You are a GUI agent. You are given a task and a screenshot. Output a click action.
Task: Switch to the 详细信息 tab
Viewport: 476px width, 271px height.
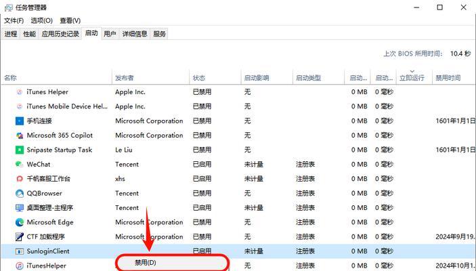click(x=135, y=34)
